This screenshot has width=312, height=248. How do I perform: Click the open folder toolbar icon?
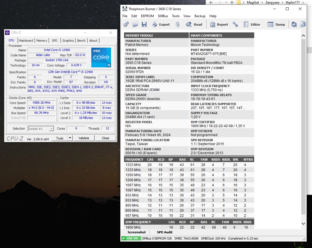(x=135, y=24)
